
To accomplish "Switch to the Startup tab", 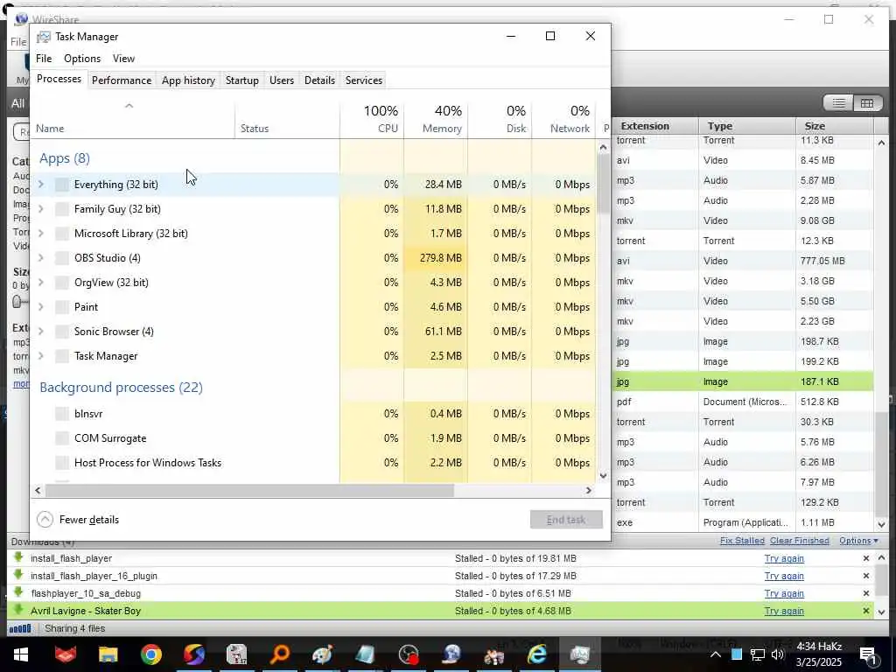I will click(x=242, y=80).
